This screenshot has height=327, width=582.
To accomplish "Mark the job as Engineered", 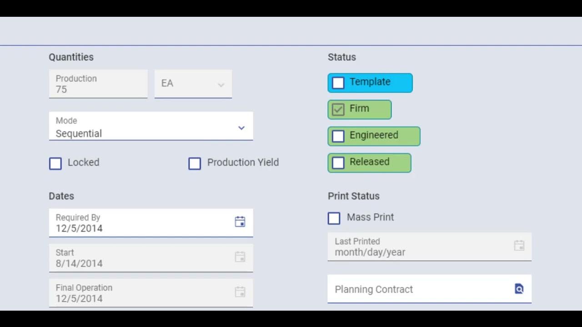I will click(x=338, y=136).
